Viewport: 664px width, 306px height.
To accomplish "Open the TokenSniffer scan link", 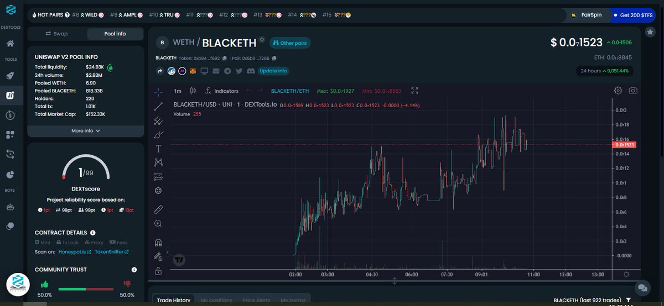I will click(x=112, y=252).
